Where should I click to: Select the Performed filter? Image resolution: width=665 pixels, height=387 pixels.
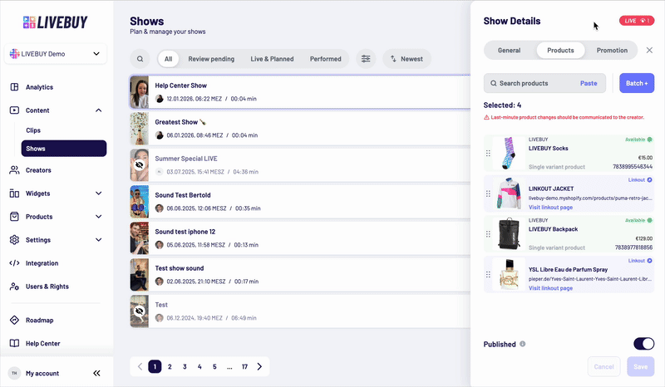(325, 59)
